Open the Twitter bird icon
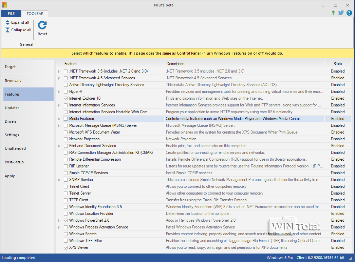This screenshot has height=262, width=355. pos(341,13)
